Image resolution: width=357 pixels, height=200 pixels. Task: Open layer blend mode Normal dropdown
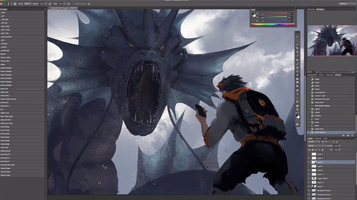(317, 146)
